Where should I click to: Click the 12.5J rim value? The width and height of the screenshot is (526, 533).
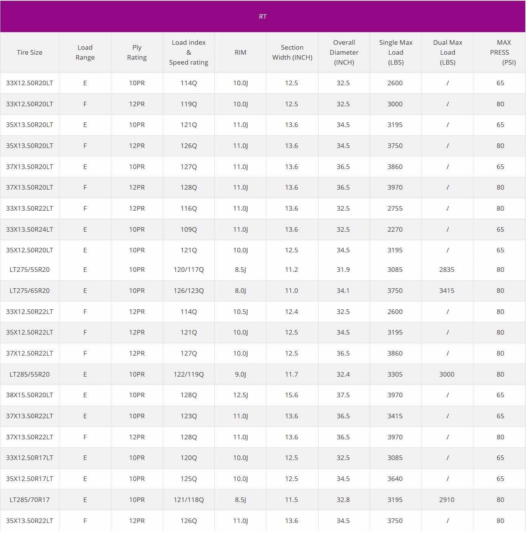[x=240, y=395]
